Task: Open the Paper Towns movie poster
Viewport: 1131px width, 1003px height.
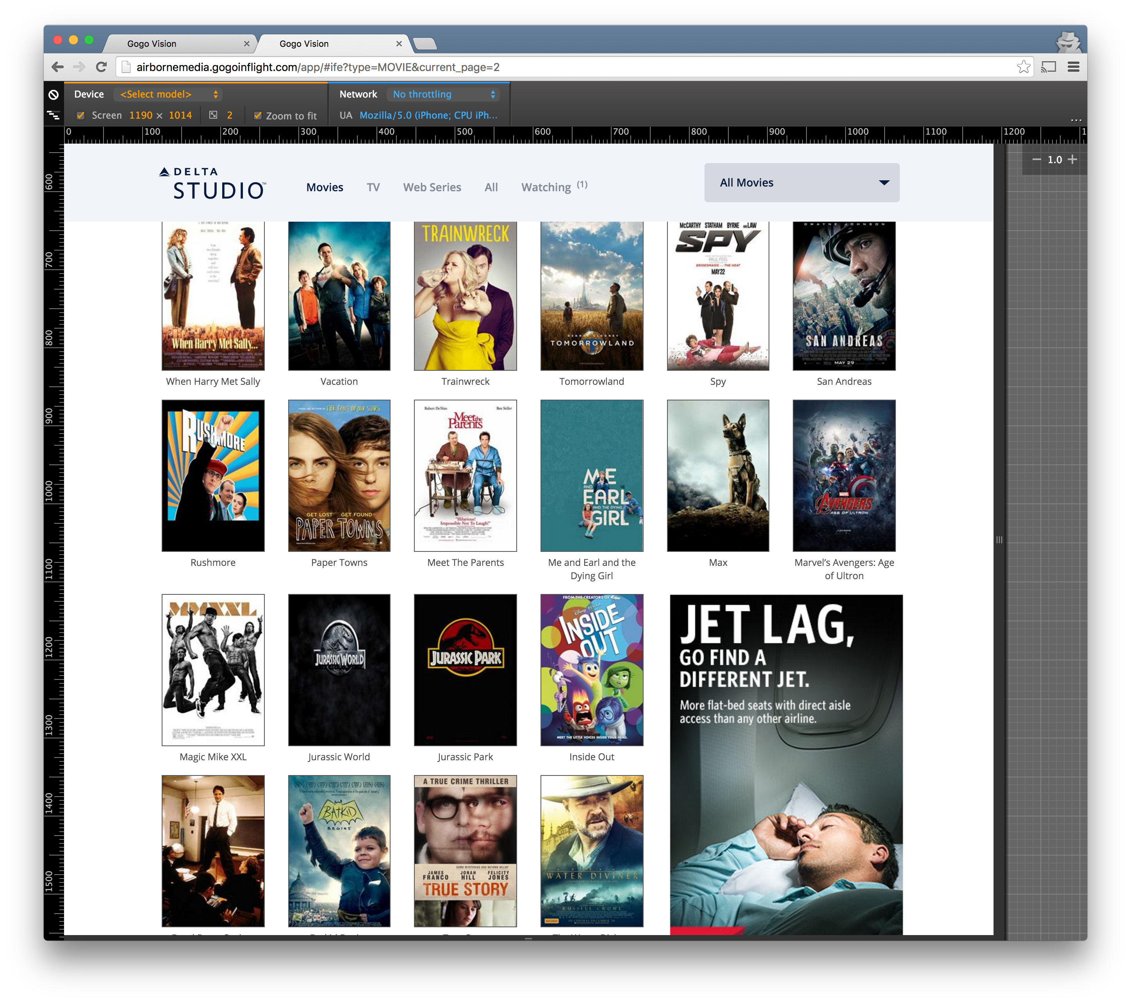Action: [339, 475]
